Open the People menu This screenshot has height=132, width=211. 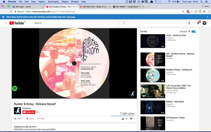(65, 2)
